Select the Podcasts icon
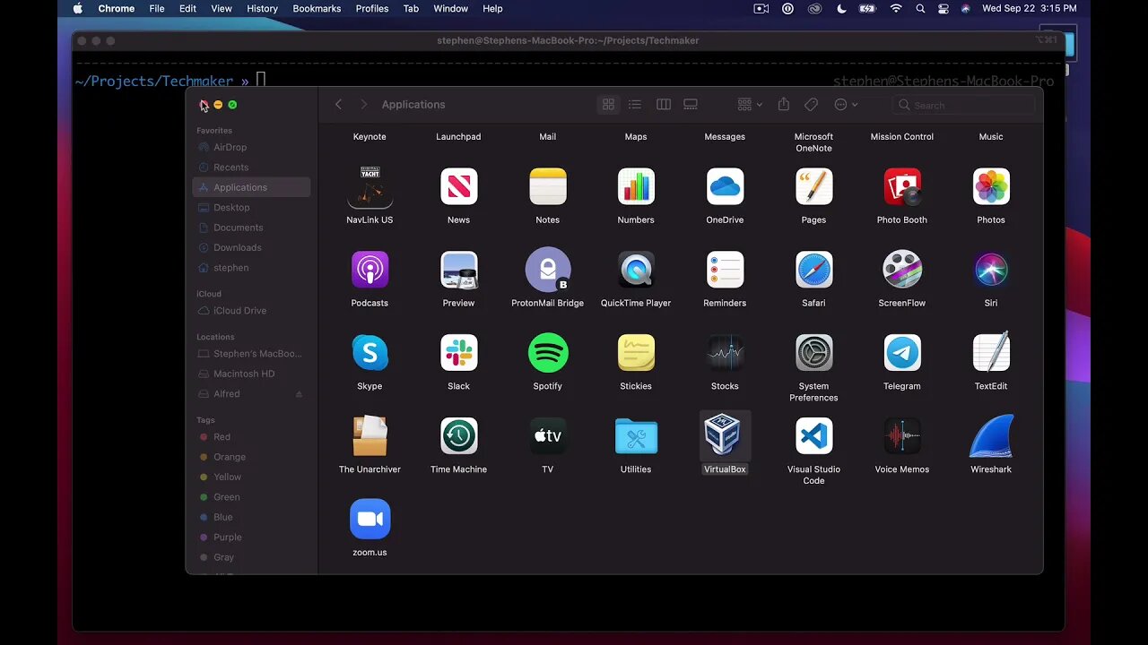This screenshot has width=1148, height=645. (x=370, y=270)
